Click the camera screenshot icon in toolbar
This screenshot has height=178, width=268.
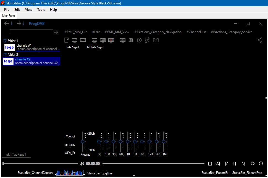tap(156, 40)
